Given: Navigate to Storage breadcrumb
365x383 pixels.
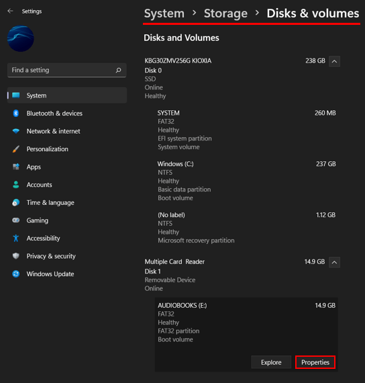Looking at the screenshot, I should (x=225, y=13).
